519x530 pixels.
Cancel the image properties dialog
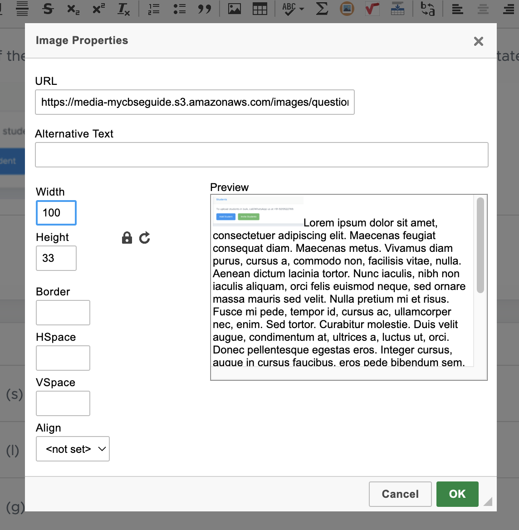(400, 494)
